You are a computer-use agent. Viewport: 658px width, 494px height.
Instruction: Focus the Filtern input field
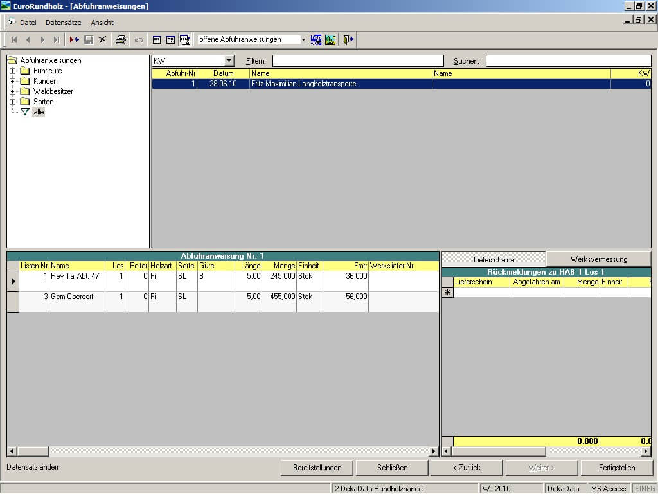(358, 61)
